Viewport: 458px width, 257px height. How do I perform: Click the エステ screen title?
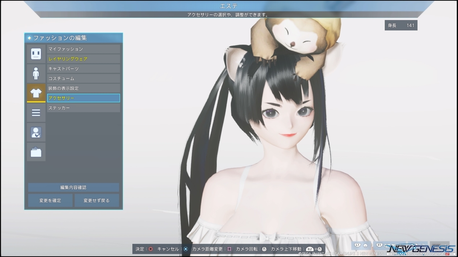pos(229,6)
